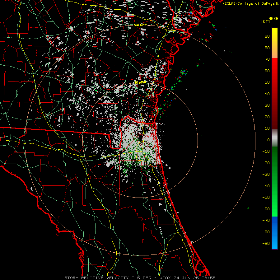Click the 20 value on the velocity scale

click(267, 117)
